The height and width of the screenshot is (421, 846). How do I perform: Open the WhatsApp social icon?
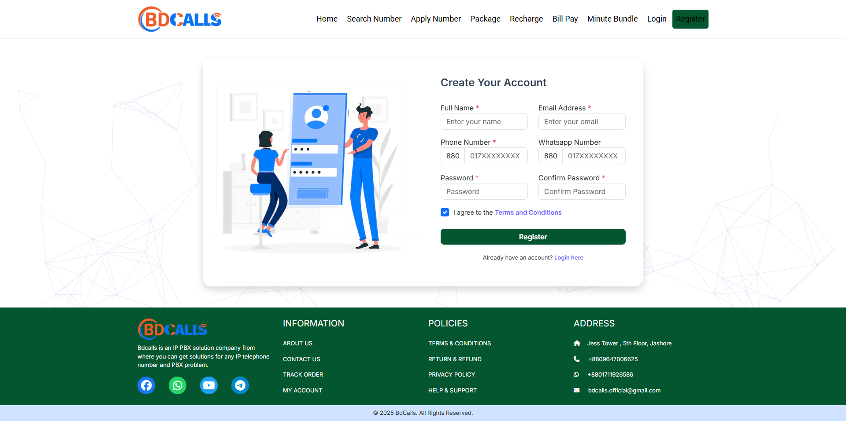178,385
